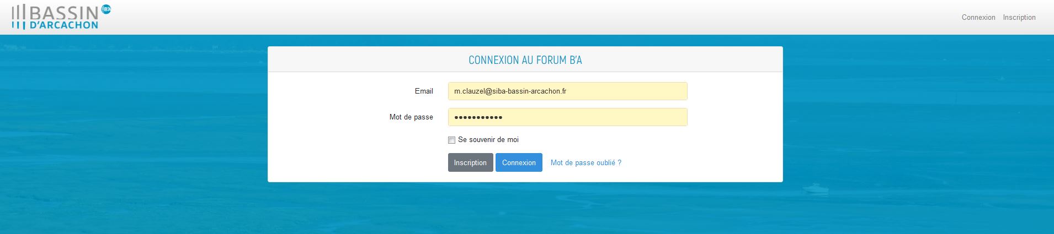Click the 'CONNEXION AU FORUM B'A' heading

pyautogui.click(x=525, y=60)
